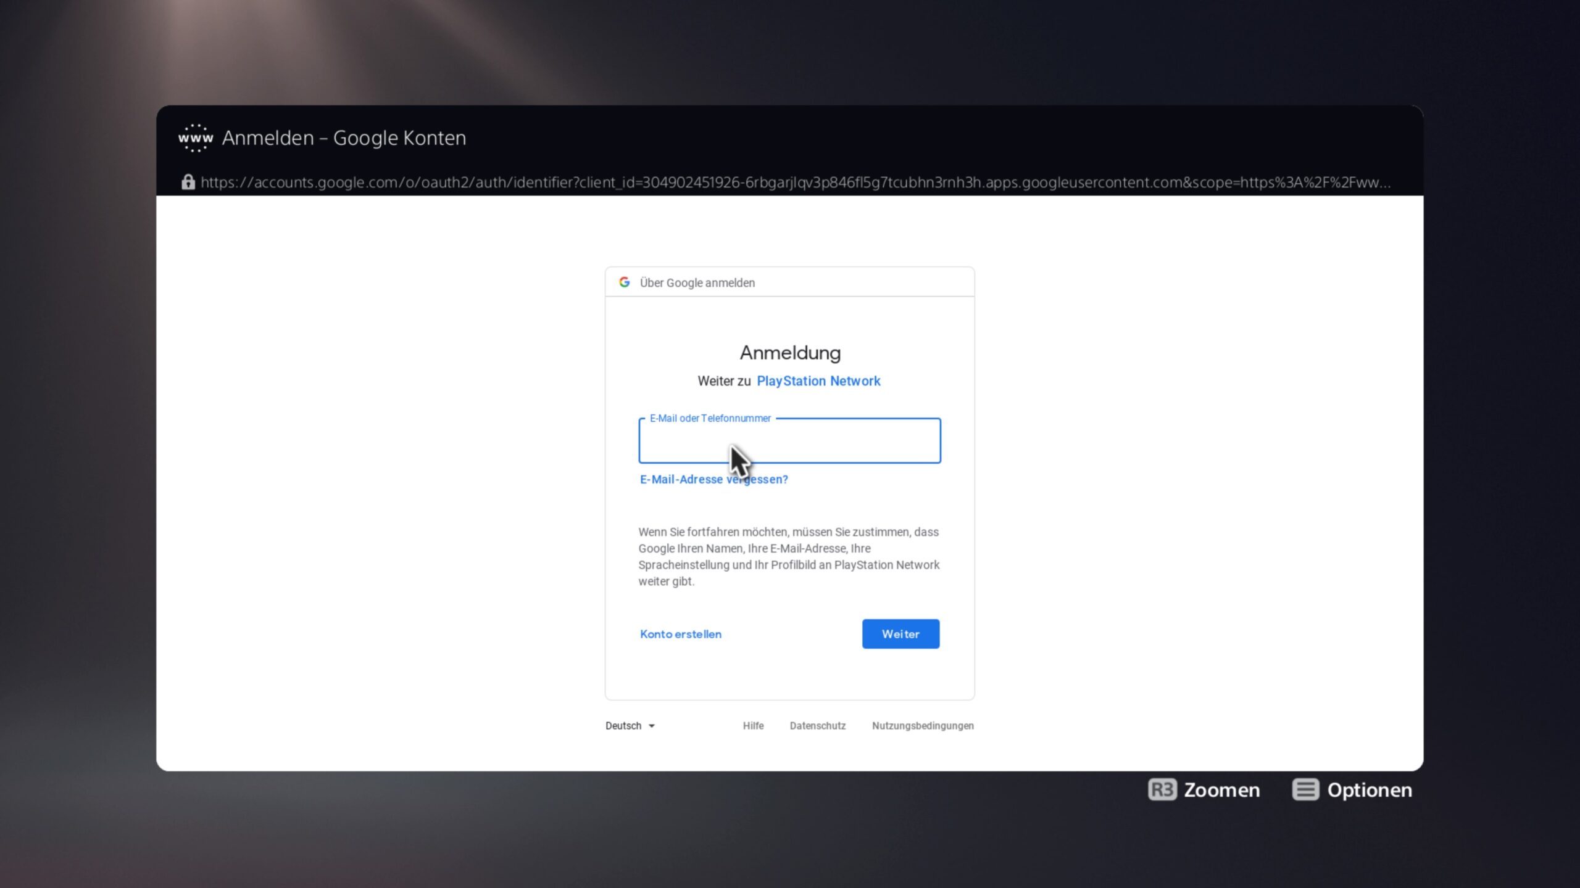Click E-Mail-Adresse vergessen? link

(x=713, y=479)
